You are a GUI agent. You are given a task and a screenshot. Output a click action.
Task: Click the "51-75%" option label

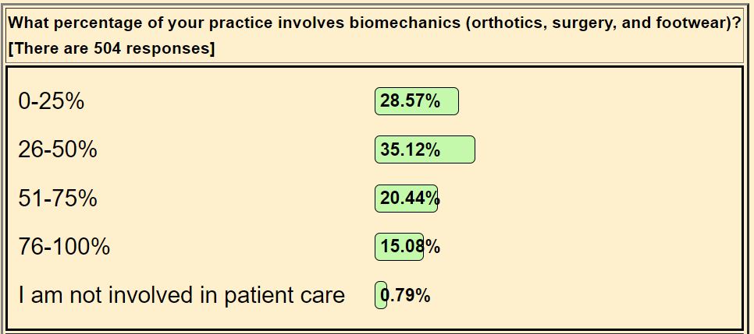click(58, 199)
